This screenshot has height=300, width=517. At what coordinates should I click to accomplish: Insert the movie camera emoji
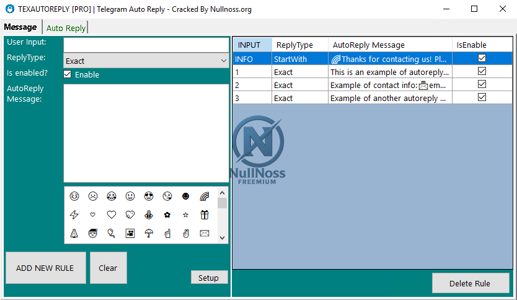click(x=130, y=234)
